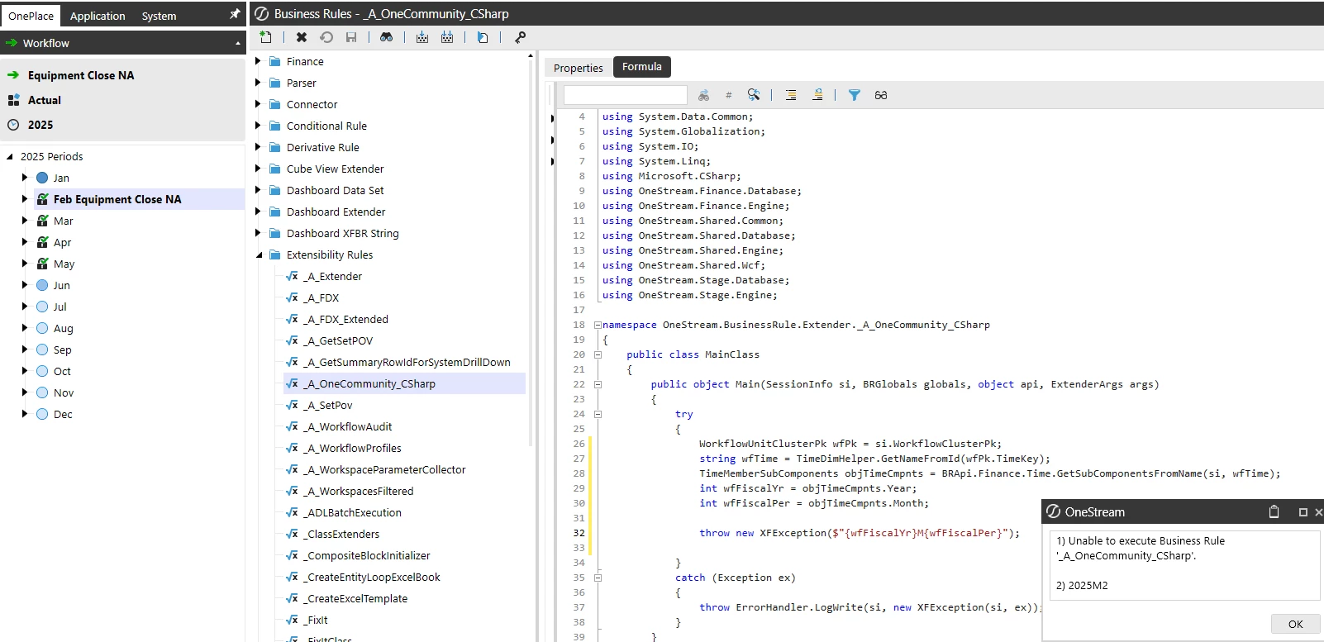The height and width of the screenshot is (642, 1324).
Task: Click the floppy disk save icon
Action: pos(351,37)
